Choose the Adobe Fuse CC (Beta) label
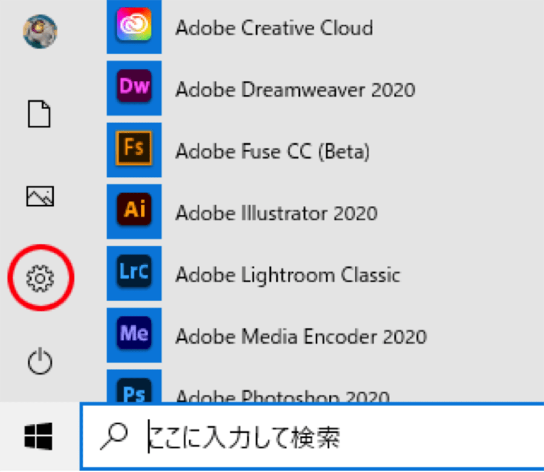The image size is (544, 472). [x=272, y=151]
